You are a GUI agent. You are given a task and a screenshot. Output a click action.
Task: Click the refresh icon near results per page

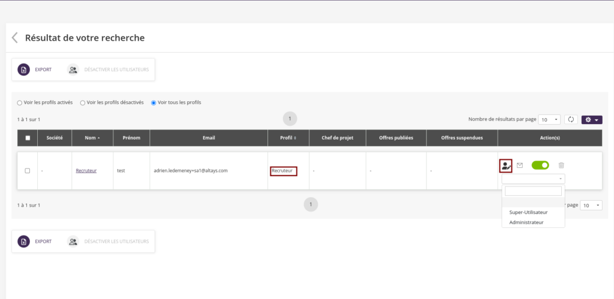coord(571,119)
